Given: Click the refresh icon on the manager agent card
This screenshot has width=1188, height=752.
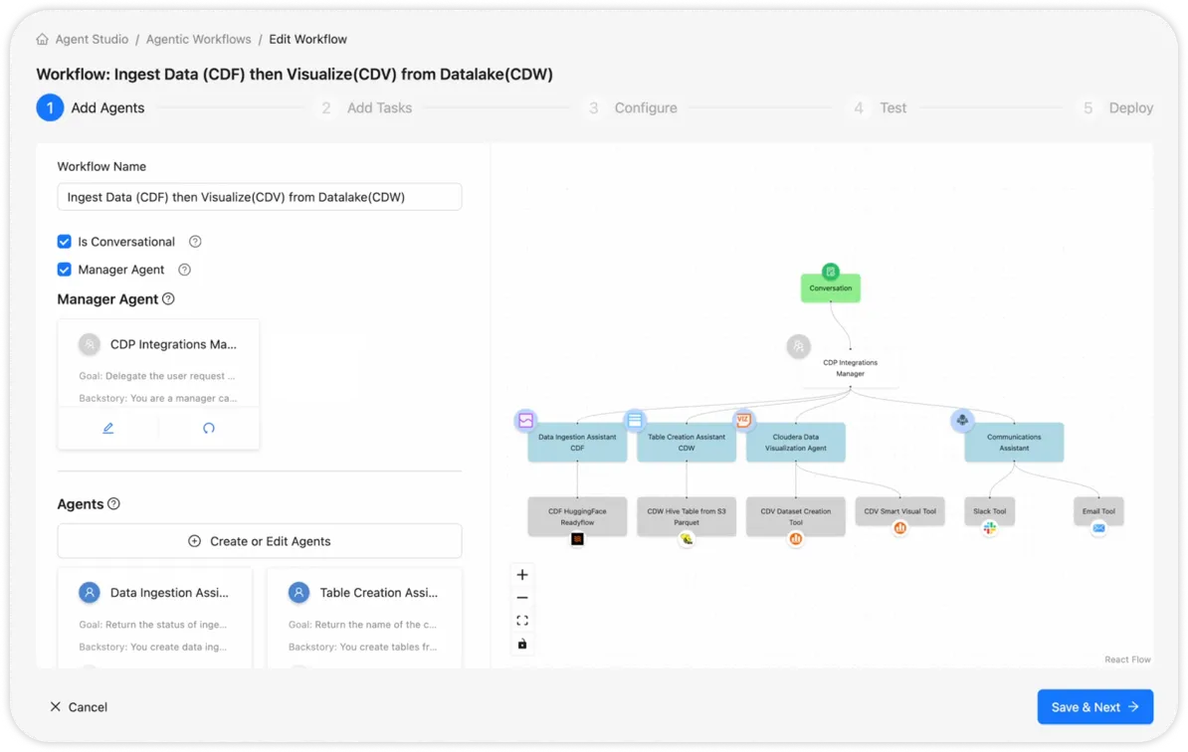Looking at the screenshot, I should coord(208,428).
